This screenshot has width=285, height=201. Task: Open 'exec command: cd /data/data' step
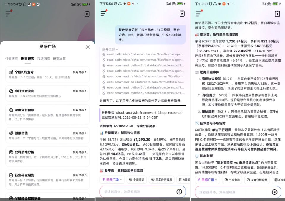(144, 82)
